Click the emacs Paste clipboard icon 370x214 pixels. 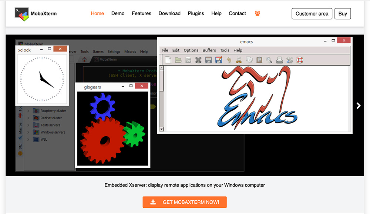pyautogui.click(x=259, y=60)
